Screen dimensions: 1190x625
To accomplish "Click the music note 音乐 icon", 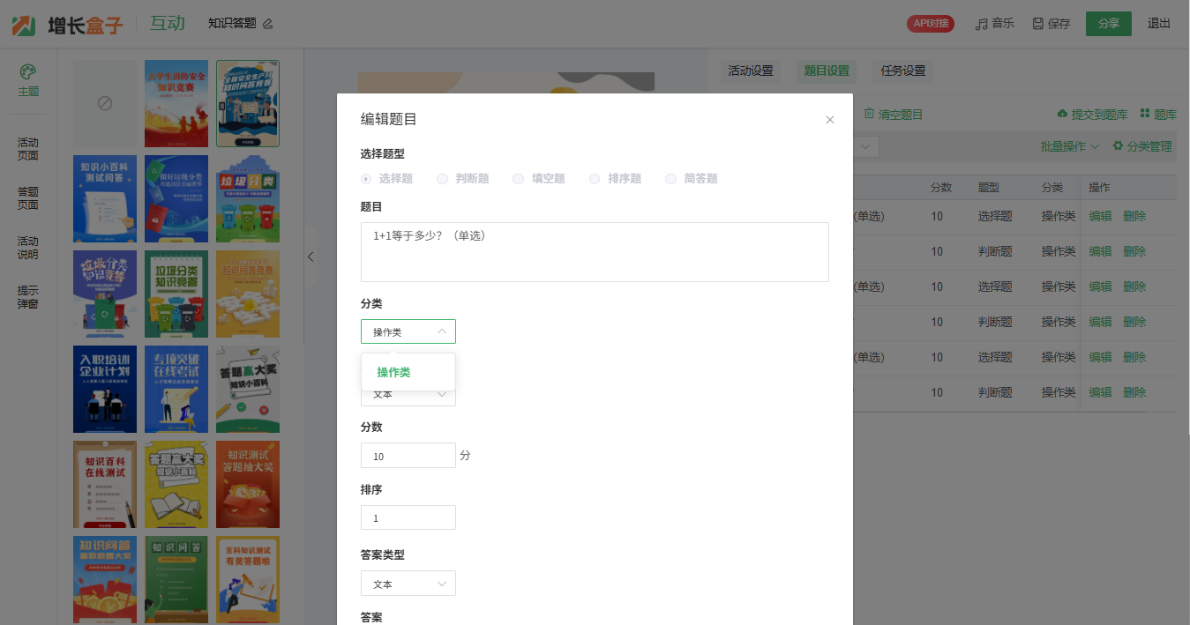I will 981,24.
